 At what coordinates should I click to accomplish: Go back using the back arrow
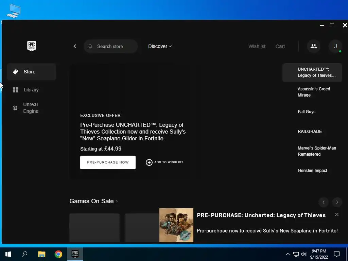coord(75,46)
